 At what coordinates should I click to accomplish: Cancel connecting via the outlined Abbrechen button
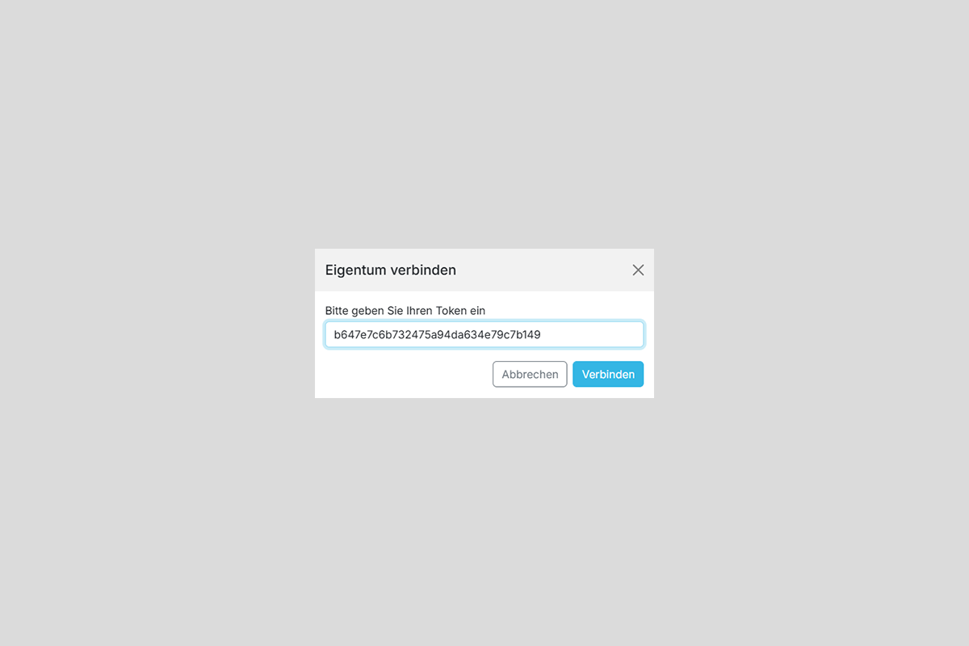[530, 374]
